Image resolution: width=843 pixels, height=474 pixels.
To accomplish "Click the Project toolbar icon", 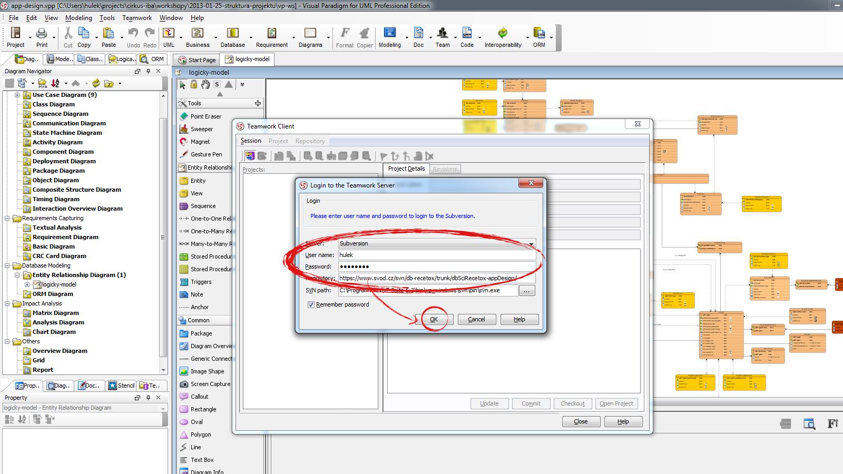I will [16, 33].
